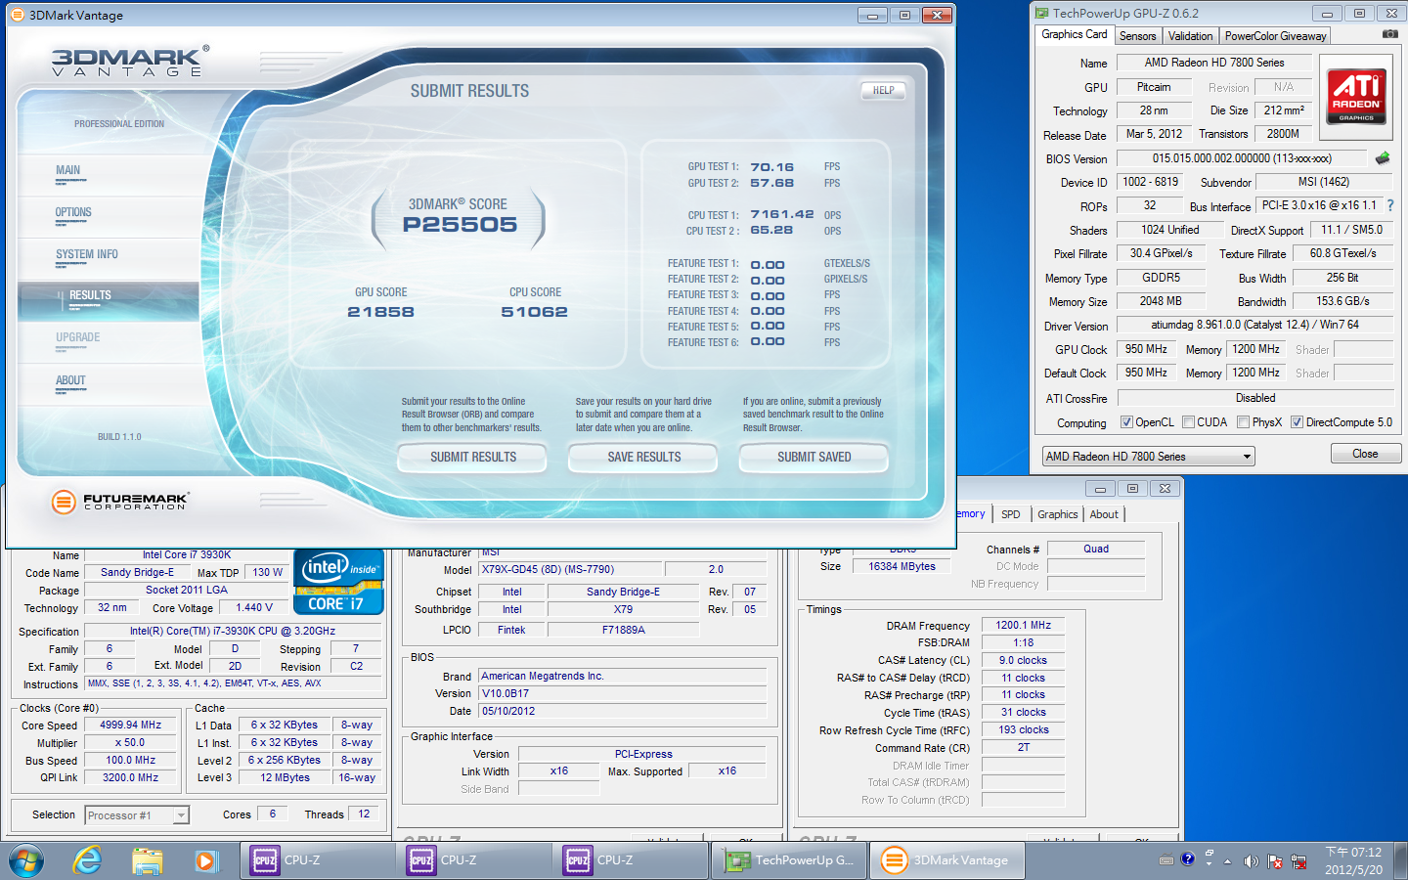
Task: Click the help question mark tray icon
Action: pyautogui.click(x=1187, y=859)
